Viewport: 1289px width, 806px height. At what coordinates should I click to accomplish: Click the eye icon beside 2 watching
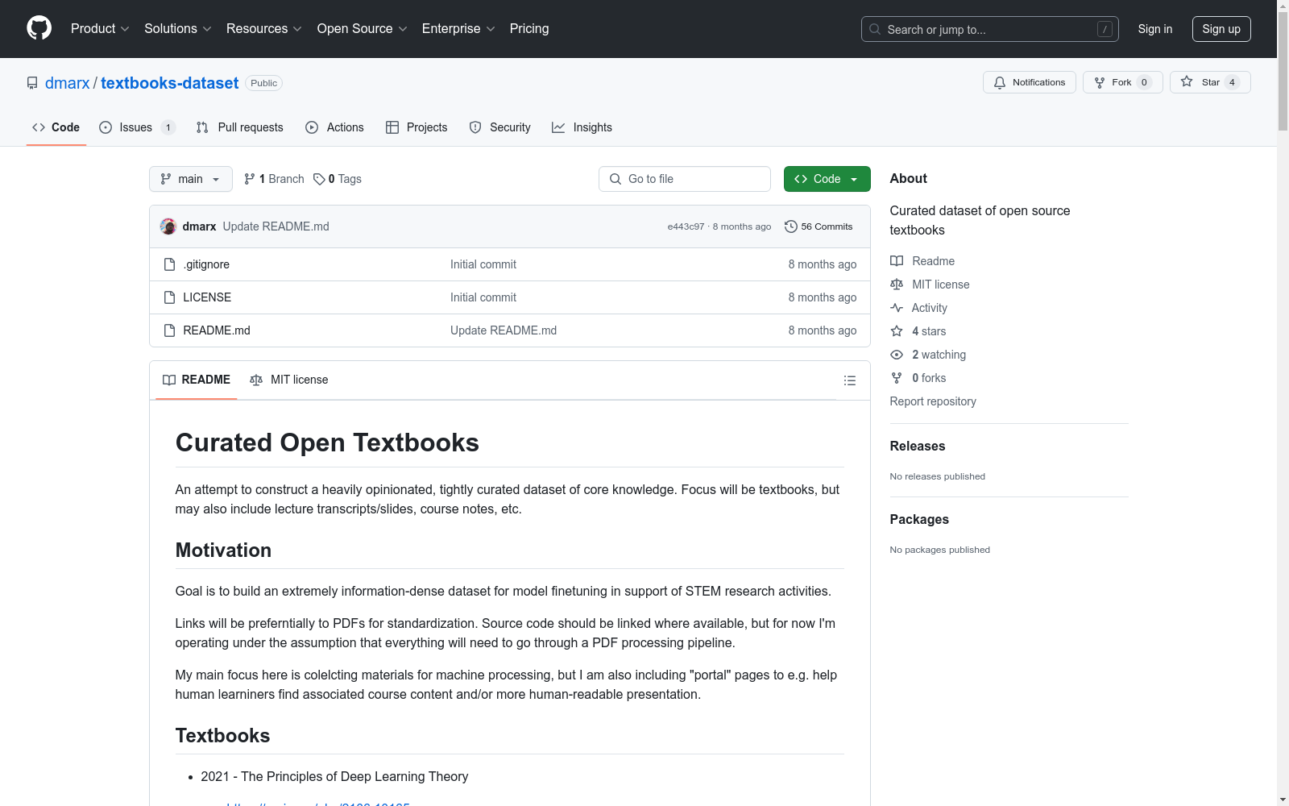click(897, 355)
